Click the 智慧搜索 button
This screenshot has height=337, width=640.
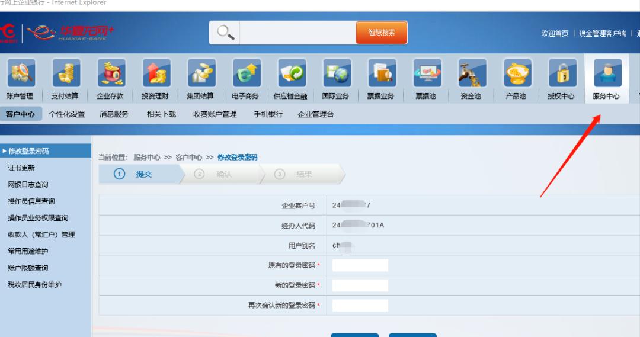pyautogui.click(x=382, y=33)
